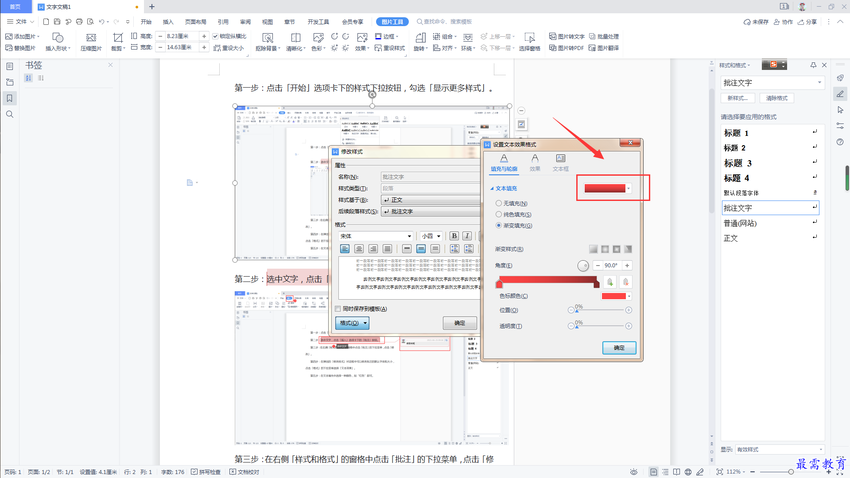Open the 显示 有效样式 dropdown
The width and height of the screenshot is (850, 478).
click(780, 449)
